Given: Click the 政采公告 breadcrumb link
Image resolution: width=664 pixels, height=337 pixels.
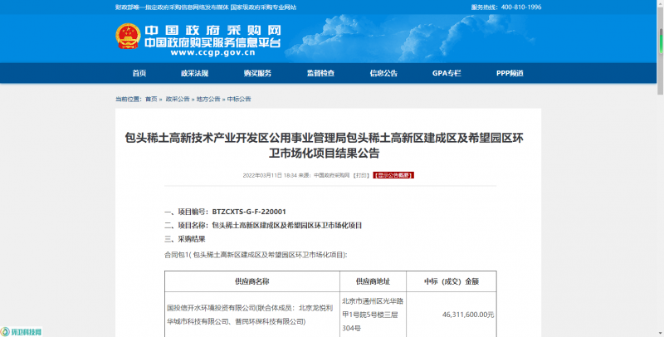Looking at the screenshot, I should [178, 99].
